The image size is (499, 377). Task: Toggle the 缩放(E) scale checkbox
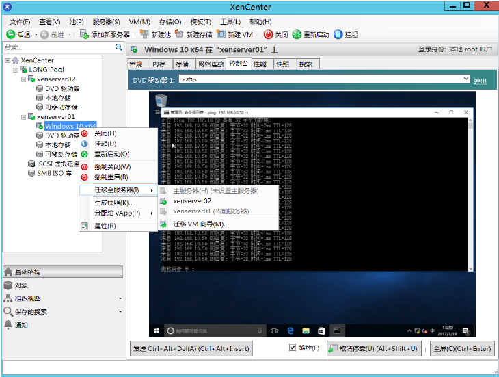293,348
